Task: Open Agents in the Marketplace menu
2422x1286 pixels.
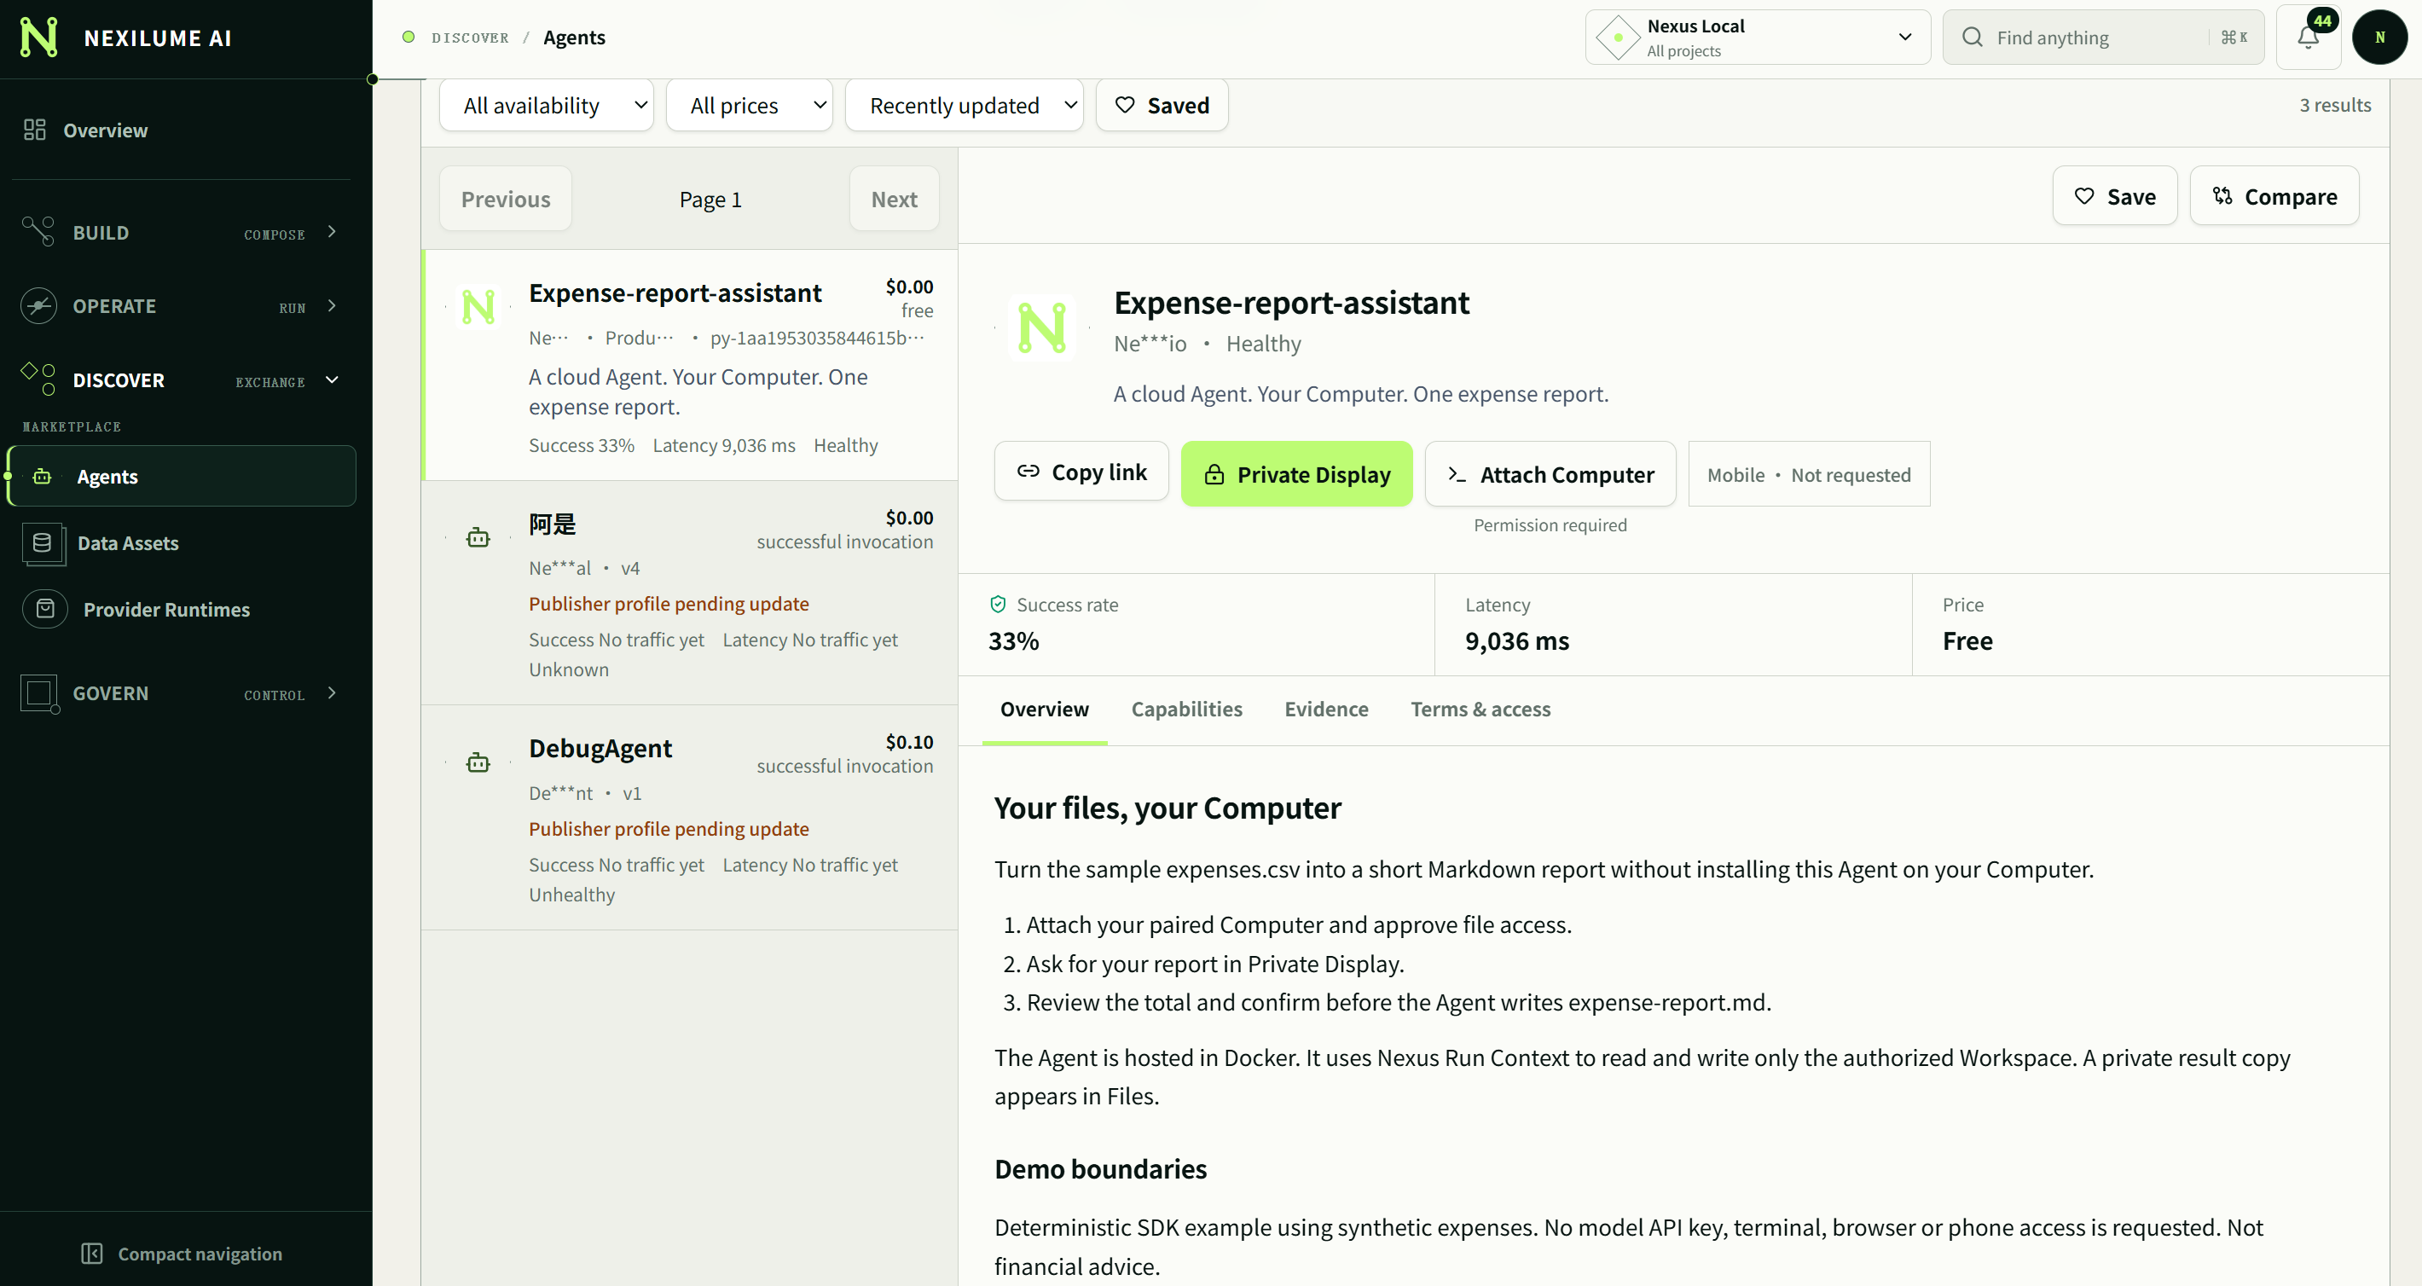Action: pyautogui.click(x=182, y=476)
